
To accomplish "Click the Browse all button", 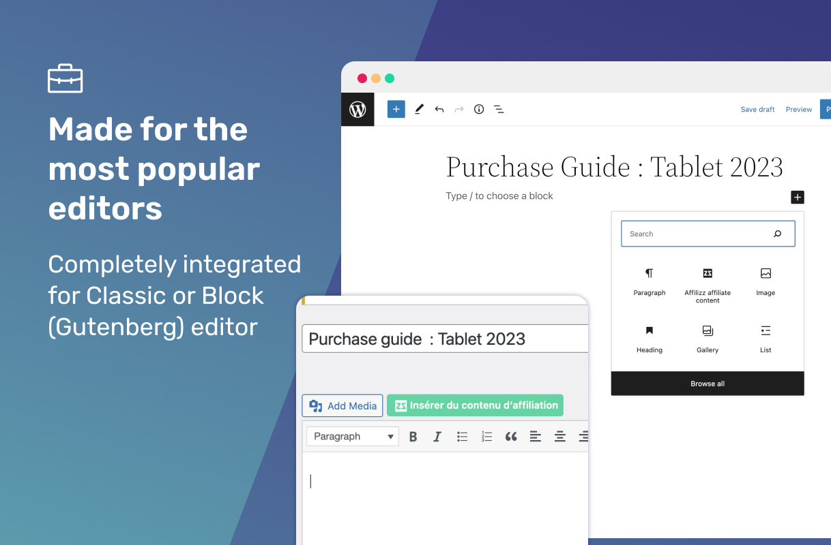I will [708, 384].
